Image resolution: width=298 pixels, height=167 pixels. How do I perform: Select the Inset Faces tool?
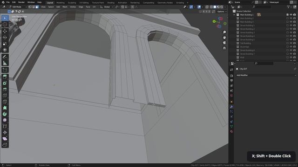coord(5,83)
